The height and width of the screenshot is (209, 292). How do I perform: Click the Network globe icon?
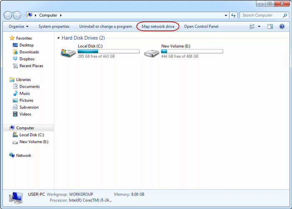12,155
